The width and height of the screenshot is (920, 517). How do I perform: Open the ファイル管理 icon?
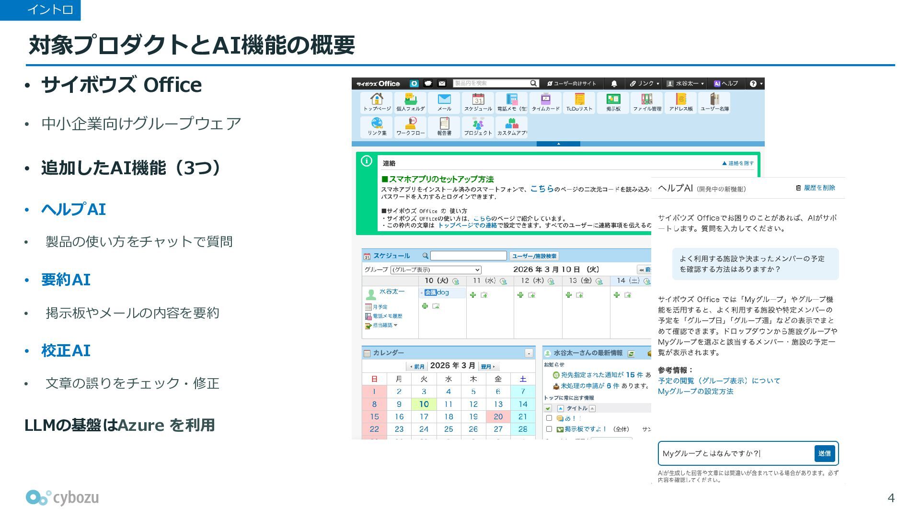tap(647, 102)
